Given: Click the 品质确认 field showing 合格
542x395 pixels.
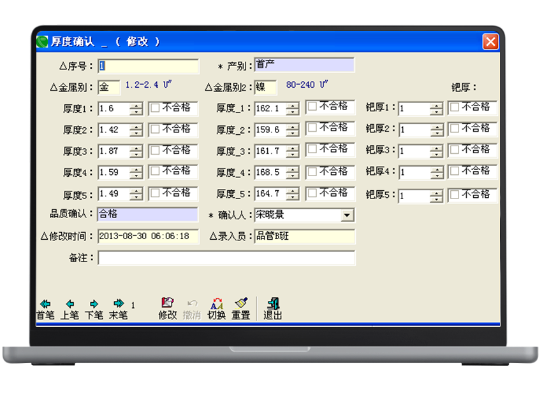Looking at the screenshot, I should (148, 215).
